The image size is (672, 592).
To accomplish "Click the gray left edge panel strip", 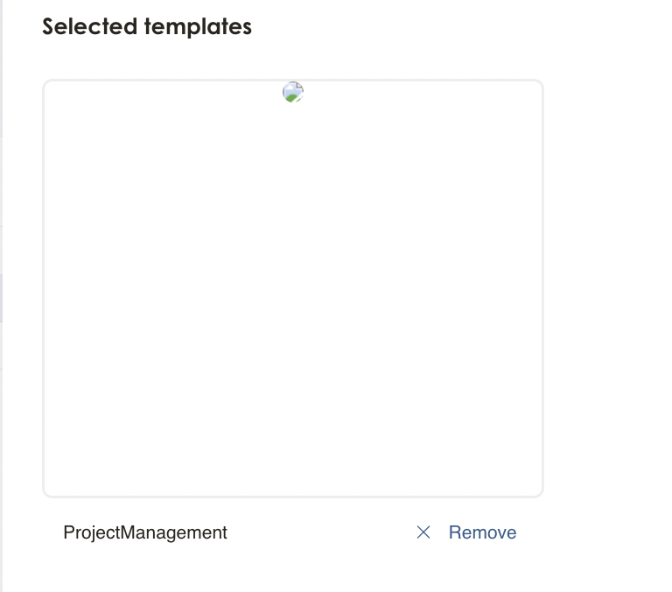I will point(1,296).
